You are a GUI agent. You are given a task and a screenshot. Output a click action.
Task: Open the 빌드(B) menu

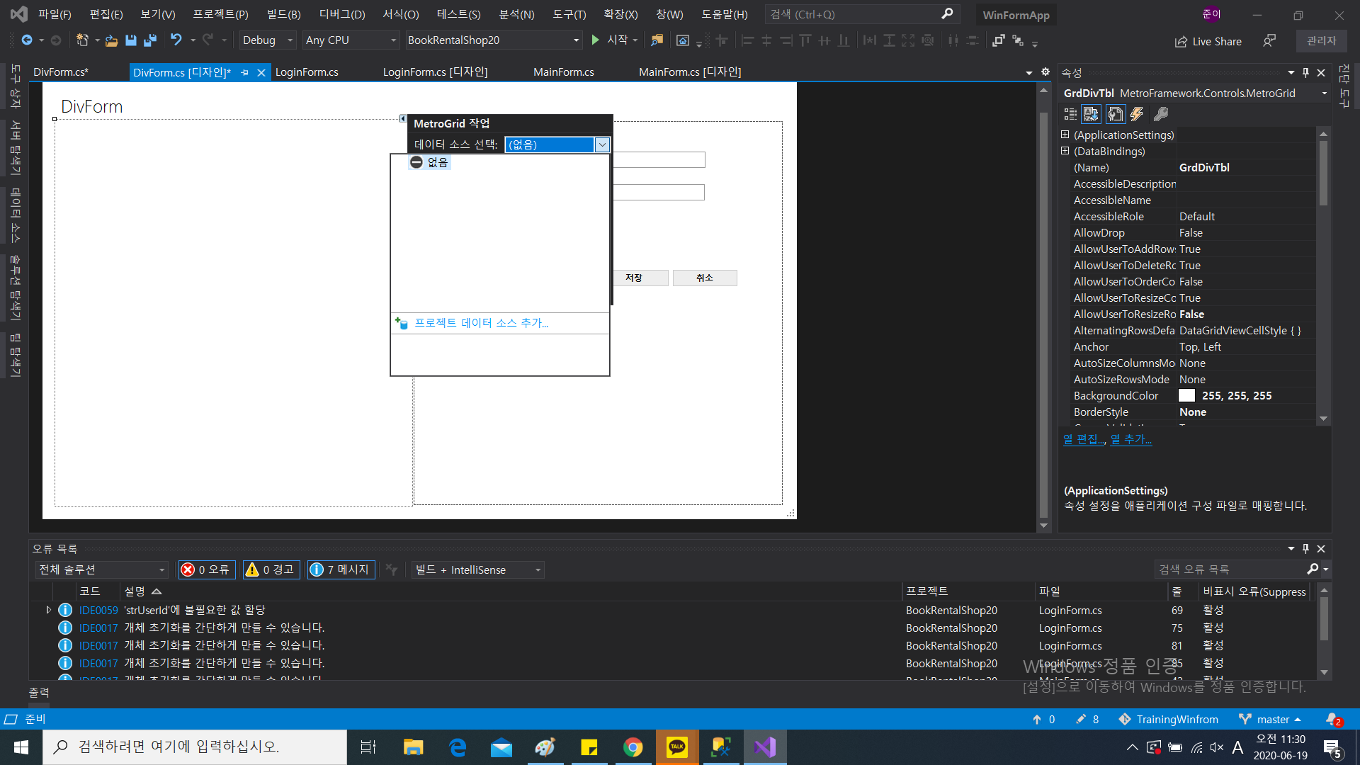click(x=283, y=14)
